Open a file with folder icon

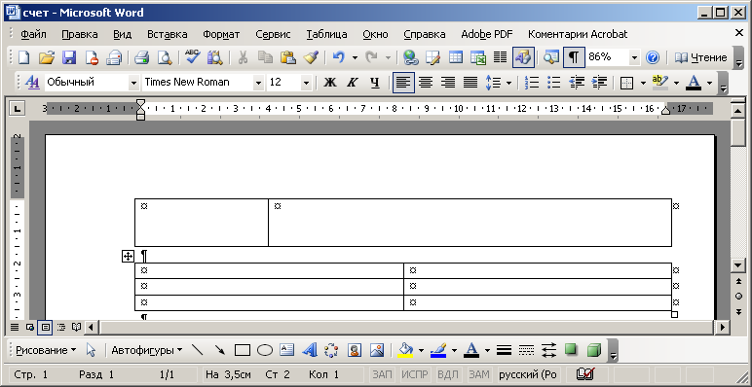tap(47, 58)
